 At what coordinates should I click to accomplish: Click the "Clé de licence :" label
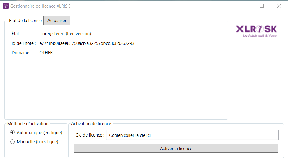[x=90, y=135]
